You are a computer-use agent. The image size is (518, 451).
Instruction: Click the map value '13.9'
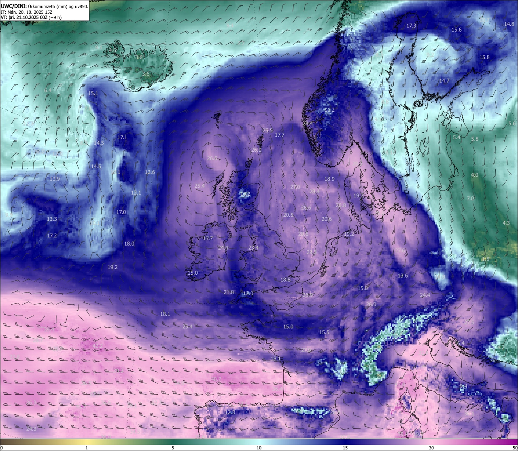pos(55,179)
